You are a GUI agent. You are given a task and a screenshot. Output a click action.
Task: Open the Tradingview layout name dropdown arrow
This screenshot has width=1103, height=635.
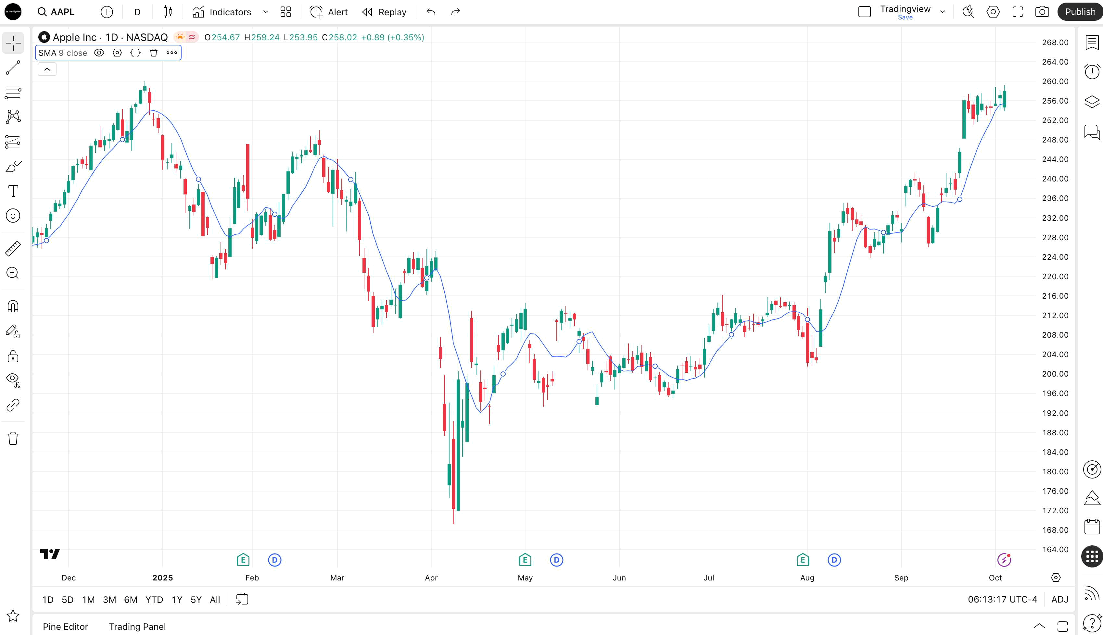coord(943,12)
